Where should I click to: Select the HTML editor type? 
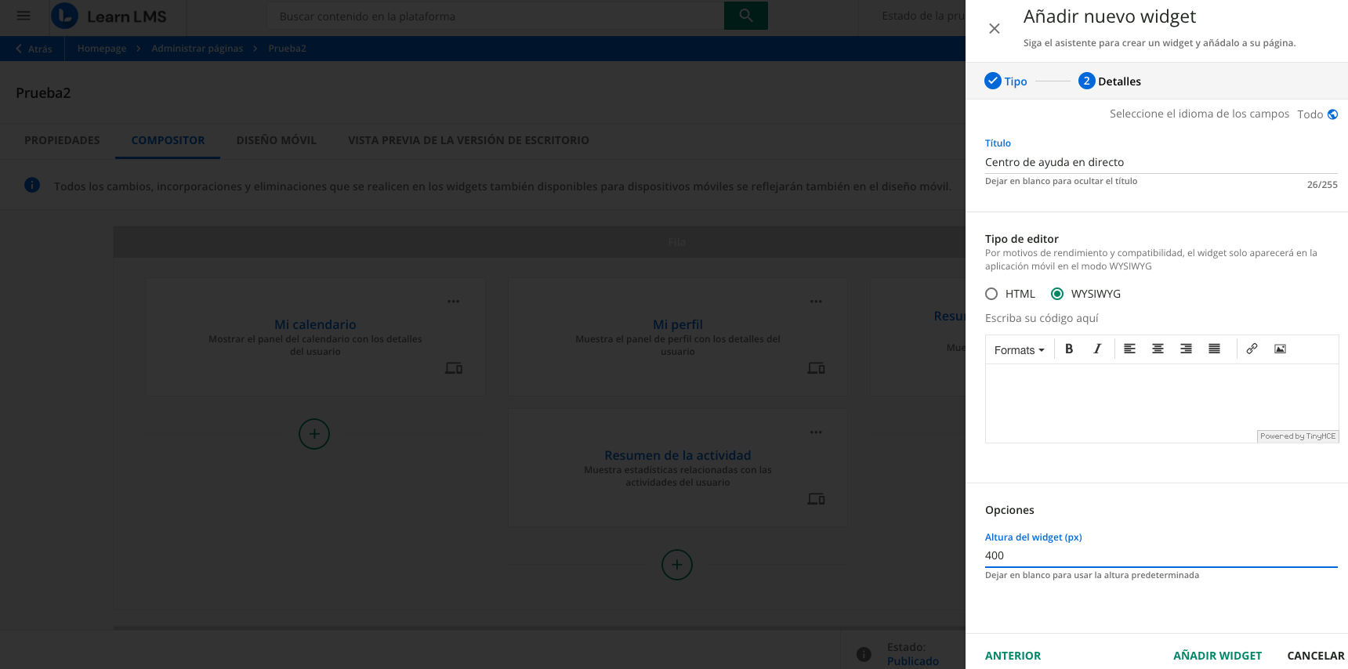coord(991,294)
